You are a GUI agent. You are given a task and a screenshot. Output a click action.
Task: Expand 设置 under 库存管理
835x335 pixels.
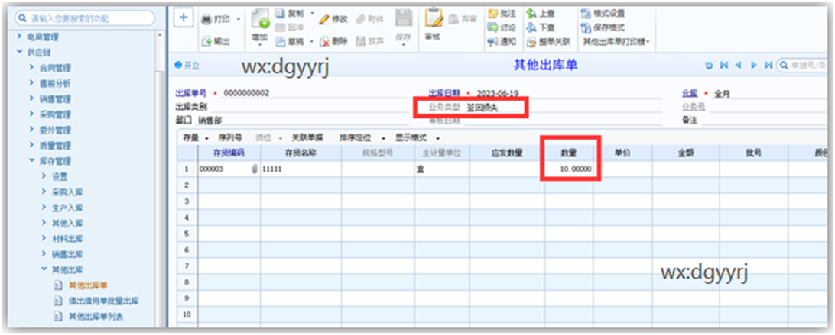click(44, 176)
